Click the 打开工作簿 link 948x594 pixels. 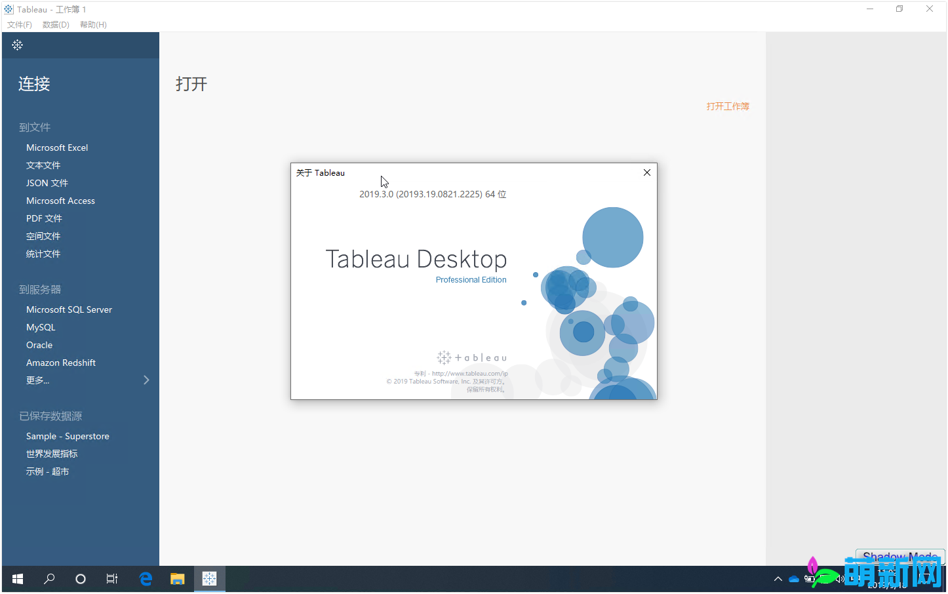728,106
